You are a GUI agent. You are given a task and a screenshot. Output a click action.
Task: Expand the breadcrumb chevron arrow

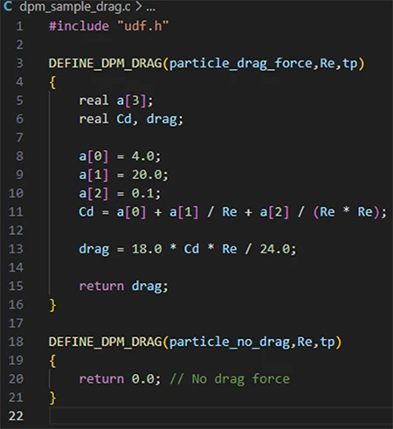point(139,7)
